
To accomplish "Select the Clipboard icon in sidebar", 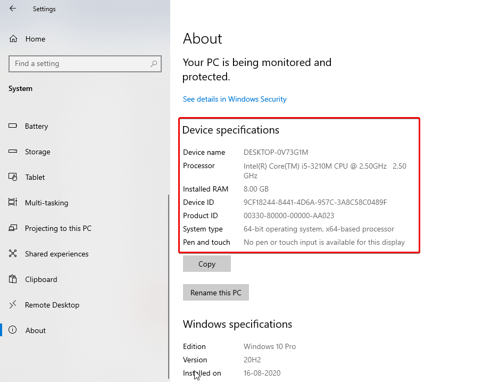I will coord(14,279).
